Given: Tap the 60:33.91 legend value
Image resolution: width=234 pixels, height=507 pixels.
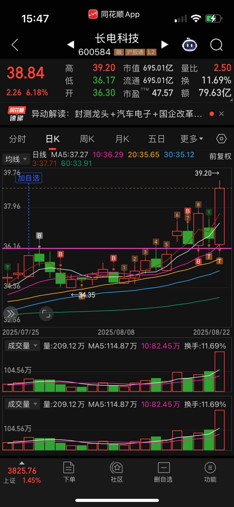Looking at the screenshot, I should click(76, 163).
